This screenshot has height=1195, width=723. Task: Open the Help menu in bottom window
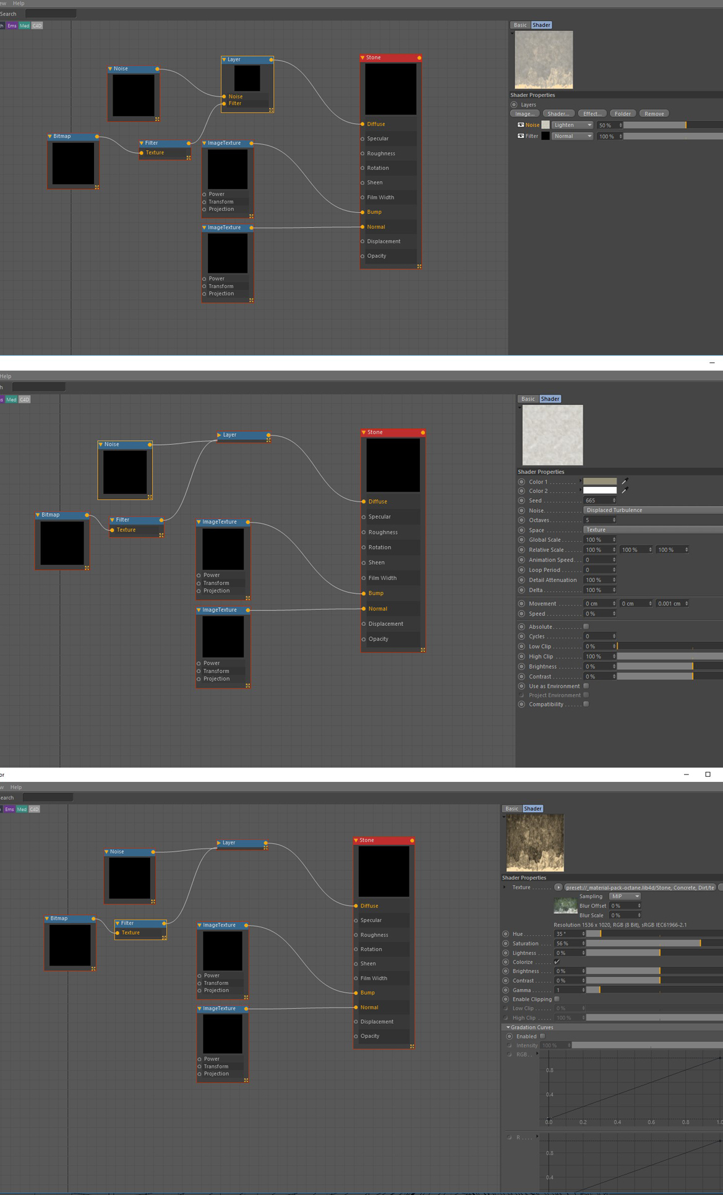point(16,787)
